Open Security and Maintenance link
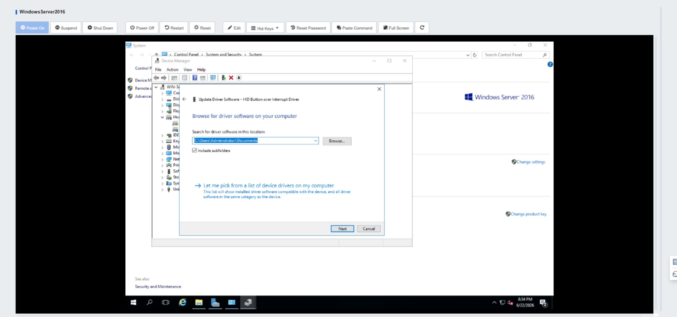Viewport: 677px width, 317px height. 158,286
